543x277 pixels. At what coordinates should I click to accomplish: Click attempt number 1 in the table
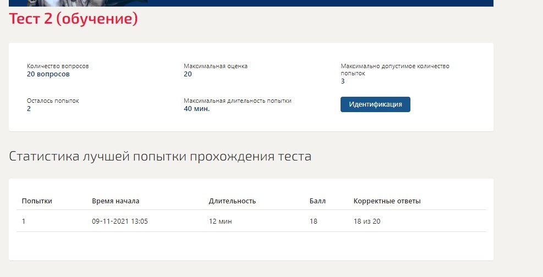(x=24, y=221)
